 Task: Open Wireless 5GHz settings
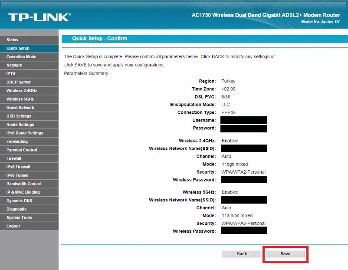(x=21, y=99)
